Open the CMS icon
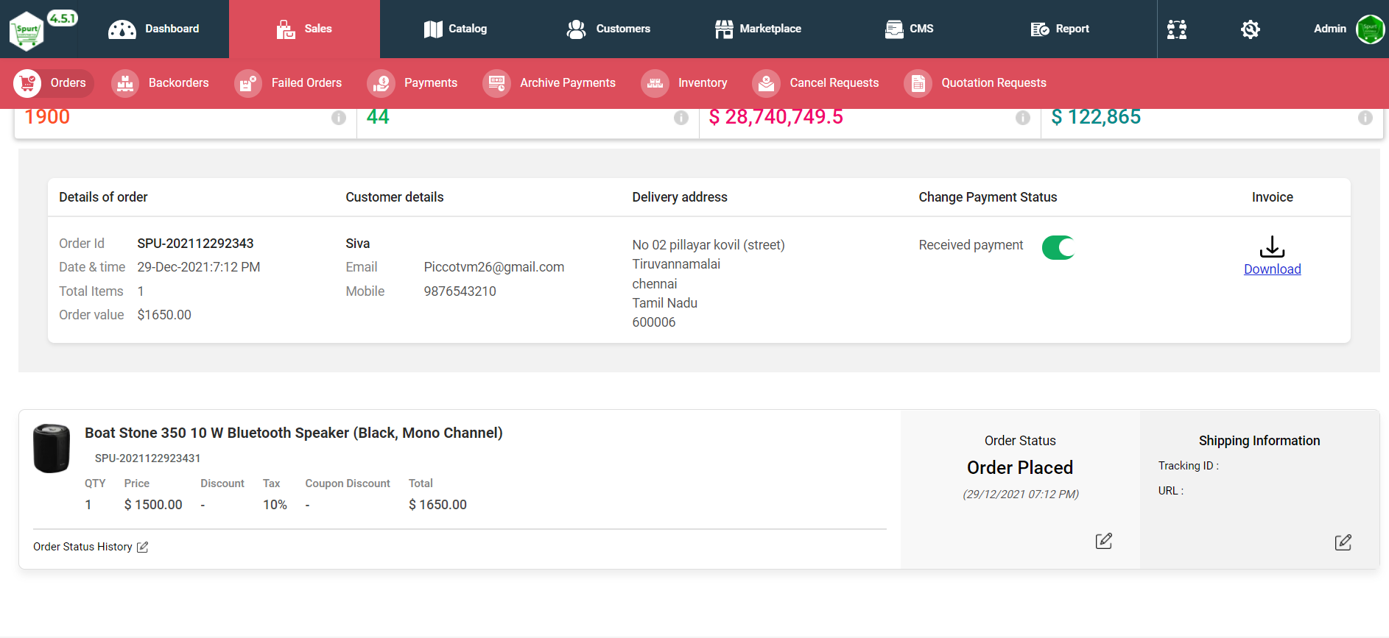Image resolution: width=1389 pixels, height=638 pixels. (x=894, y=29)
